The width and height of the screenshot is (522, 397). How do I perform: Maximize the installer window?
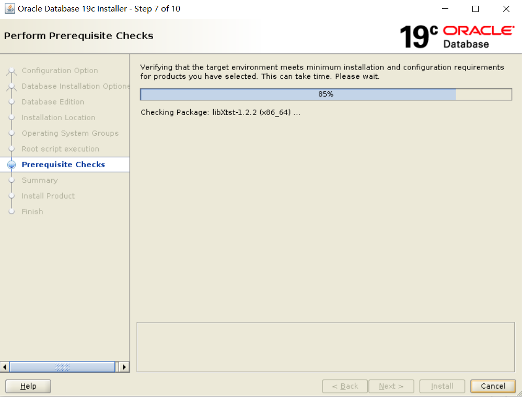coord(475,9)
